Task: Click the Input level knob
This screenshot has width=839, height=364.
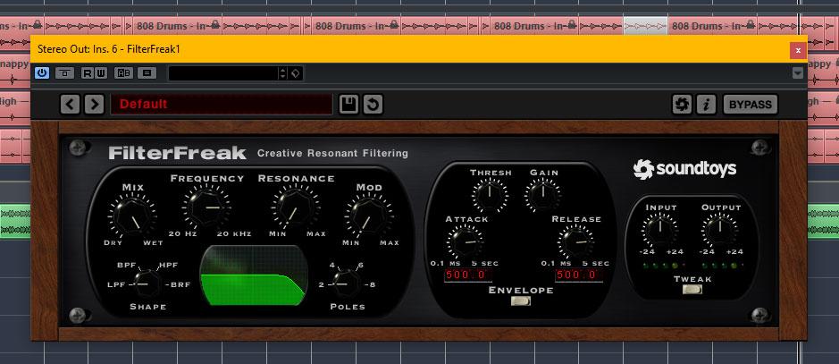Action: point(660,230)
